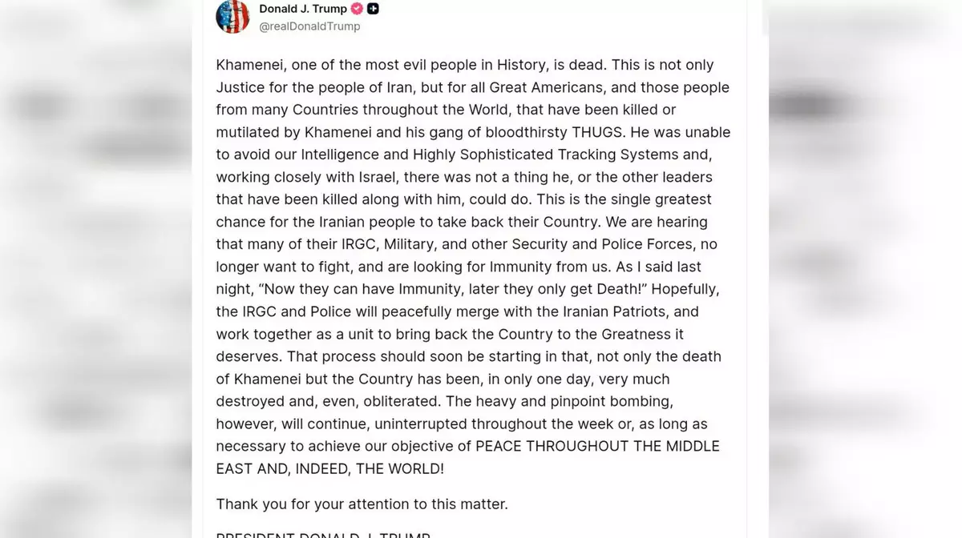Click the word bloodthirsty in the post

point(525,132)
